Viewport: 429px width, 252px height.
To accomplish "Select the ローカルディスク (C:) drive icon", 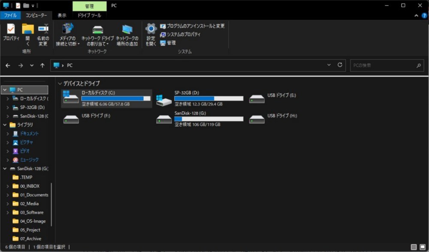I will pos(71,97).
